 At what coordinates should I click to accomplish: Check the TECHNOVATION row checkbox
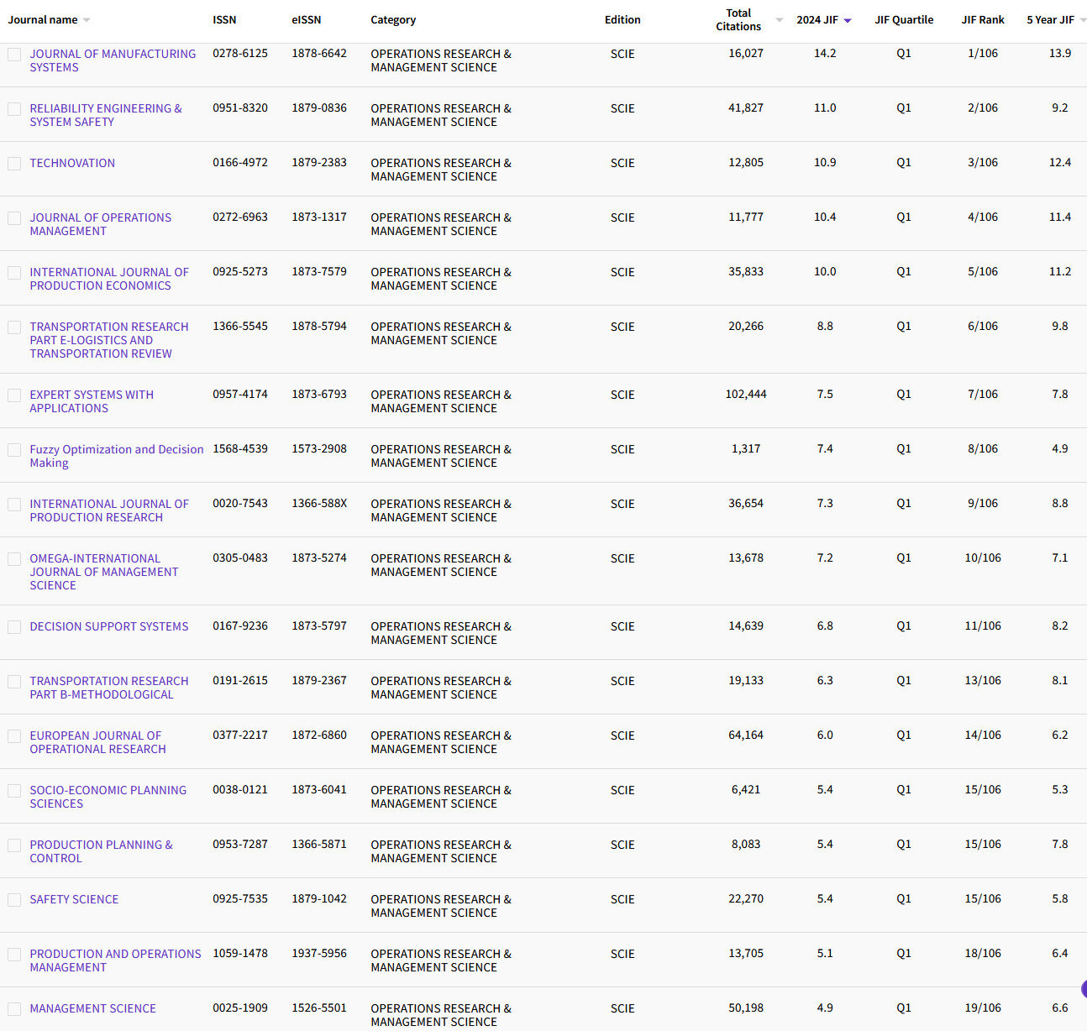[x=13, y=163]
